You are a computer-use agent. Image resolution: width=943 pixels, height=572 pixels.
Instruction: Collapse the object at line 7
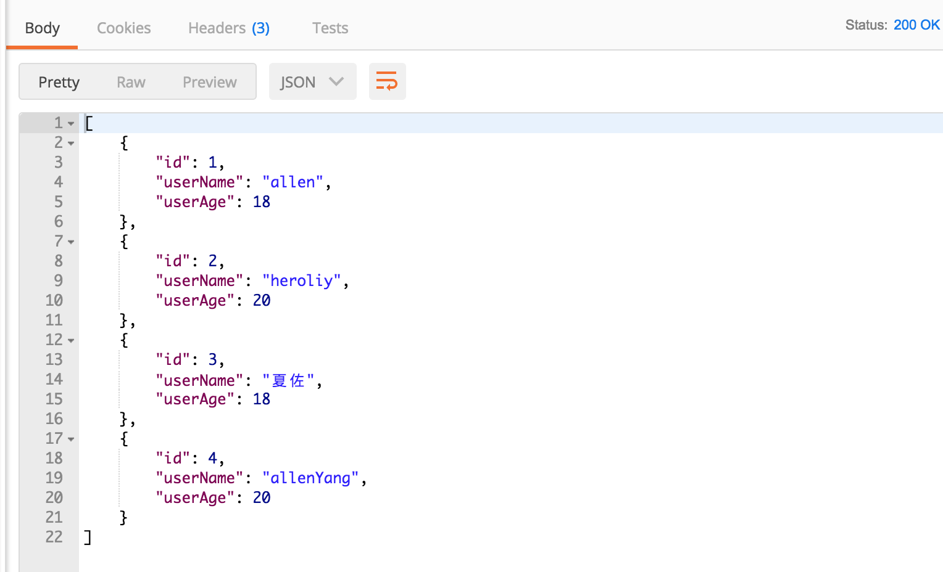coord(71,242)
